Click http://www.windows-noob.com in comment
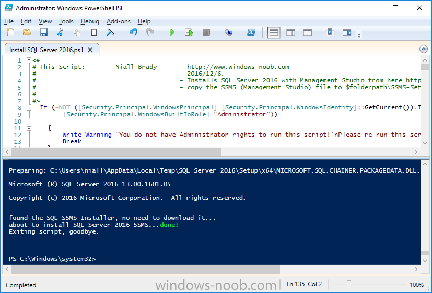Viewport: 432px width, 293px height. (x=238, y=67)
